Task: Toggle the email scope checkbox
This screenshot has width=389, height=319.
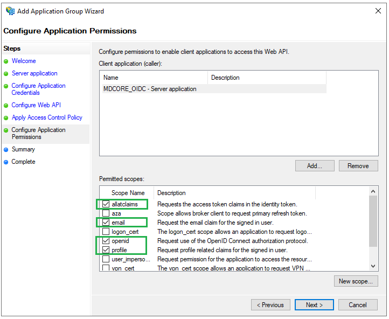Action: pos(106,223)
